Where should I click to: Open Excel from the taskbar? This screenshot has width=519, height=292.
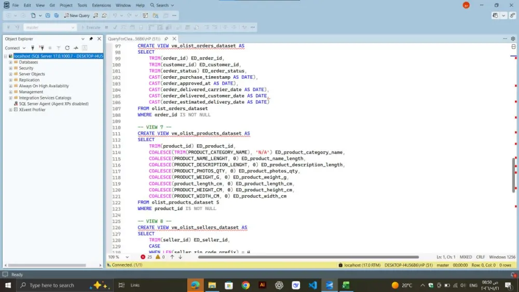click(346, 285)
